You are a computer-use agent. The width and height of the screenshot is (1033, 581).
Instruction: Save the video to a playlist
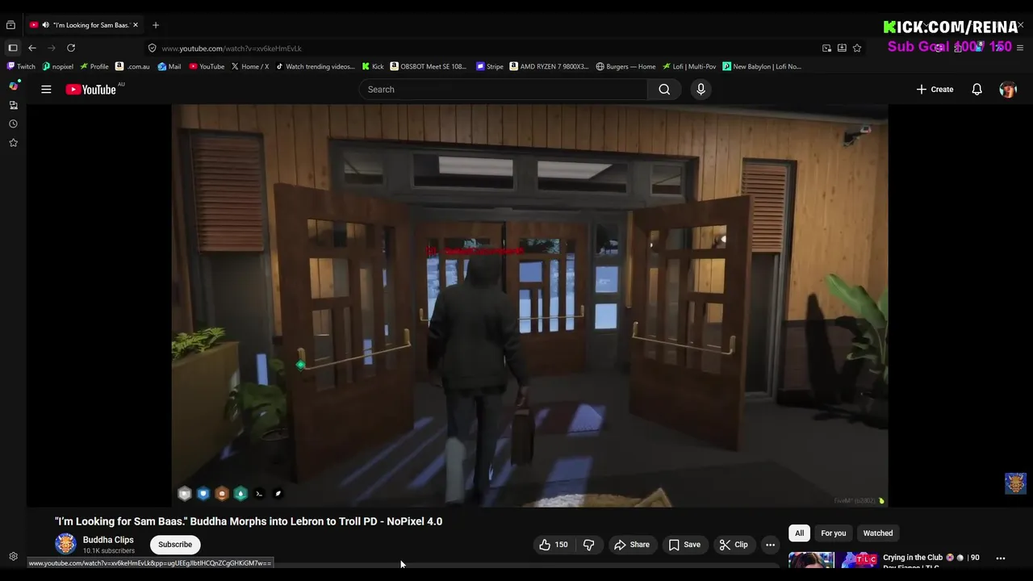[x=684, y=545]
